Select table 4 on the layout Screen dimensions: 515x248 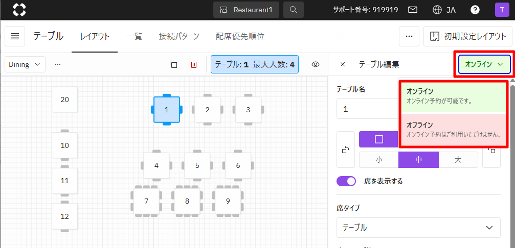(x=156, y=165)
